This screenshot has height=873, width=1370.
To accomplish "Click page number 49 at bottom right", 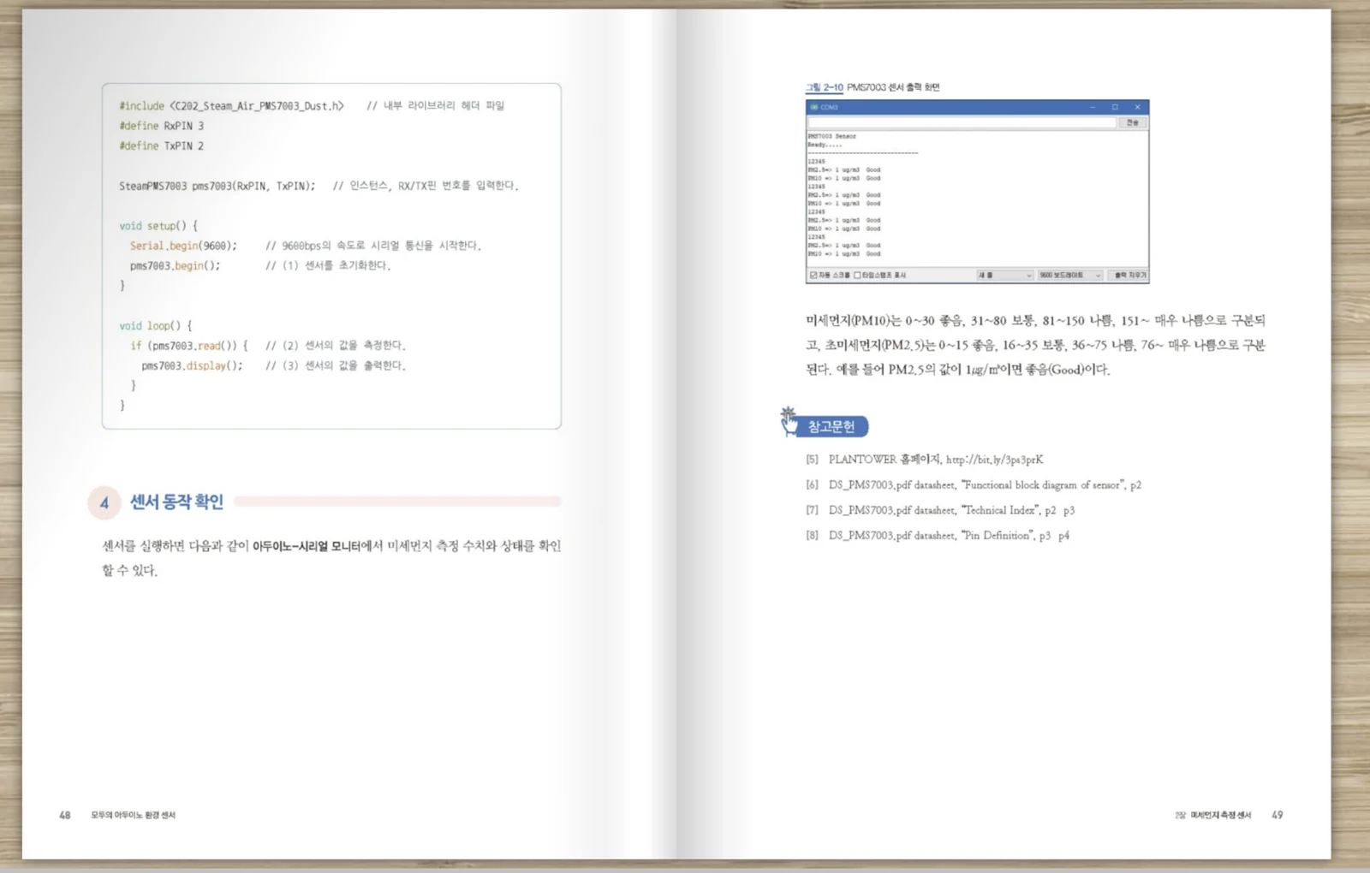I will tap(1278, 815).
